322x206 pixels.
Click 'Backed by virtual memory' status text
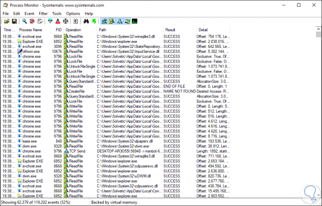(x=114, y=202)
